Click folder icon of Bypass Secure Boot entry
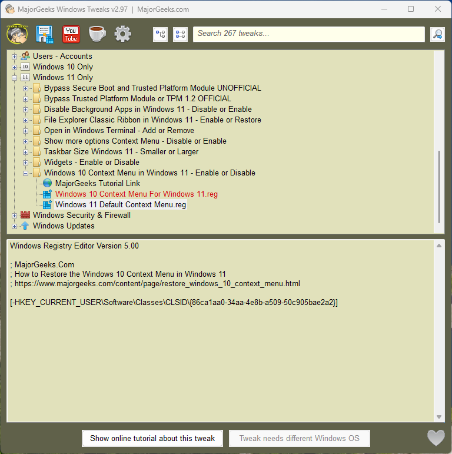 [36, 88]
